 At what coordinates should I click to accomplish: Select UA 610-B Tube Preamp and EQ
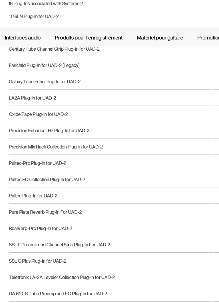click(58, 294)
